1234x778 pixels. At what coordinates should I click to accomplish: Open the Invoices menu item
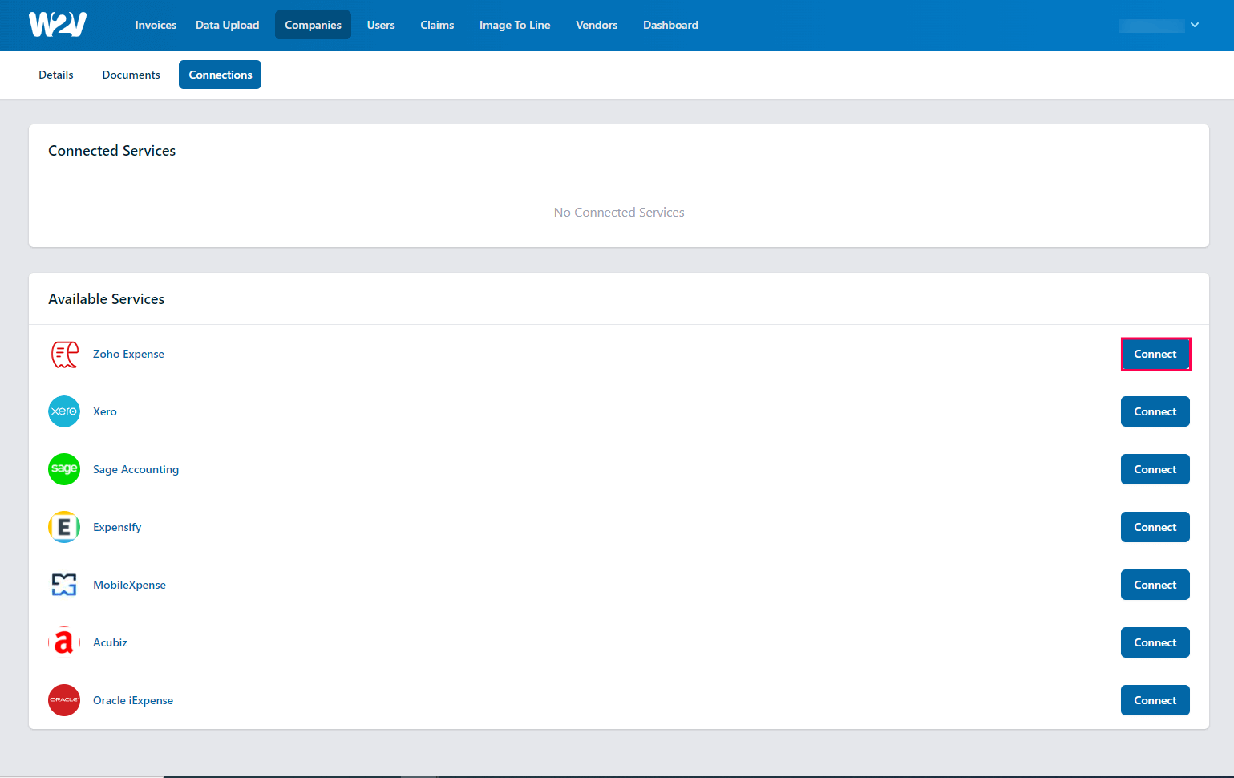tap(156, 25)
